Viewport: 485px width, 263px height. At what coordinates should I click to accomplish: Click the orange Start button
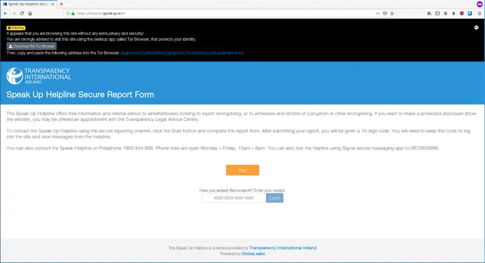(242, 170)
